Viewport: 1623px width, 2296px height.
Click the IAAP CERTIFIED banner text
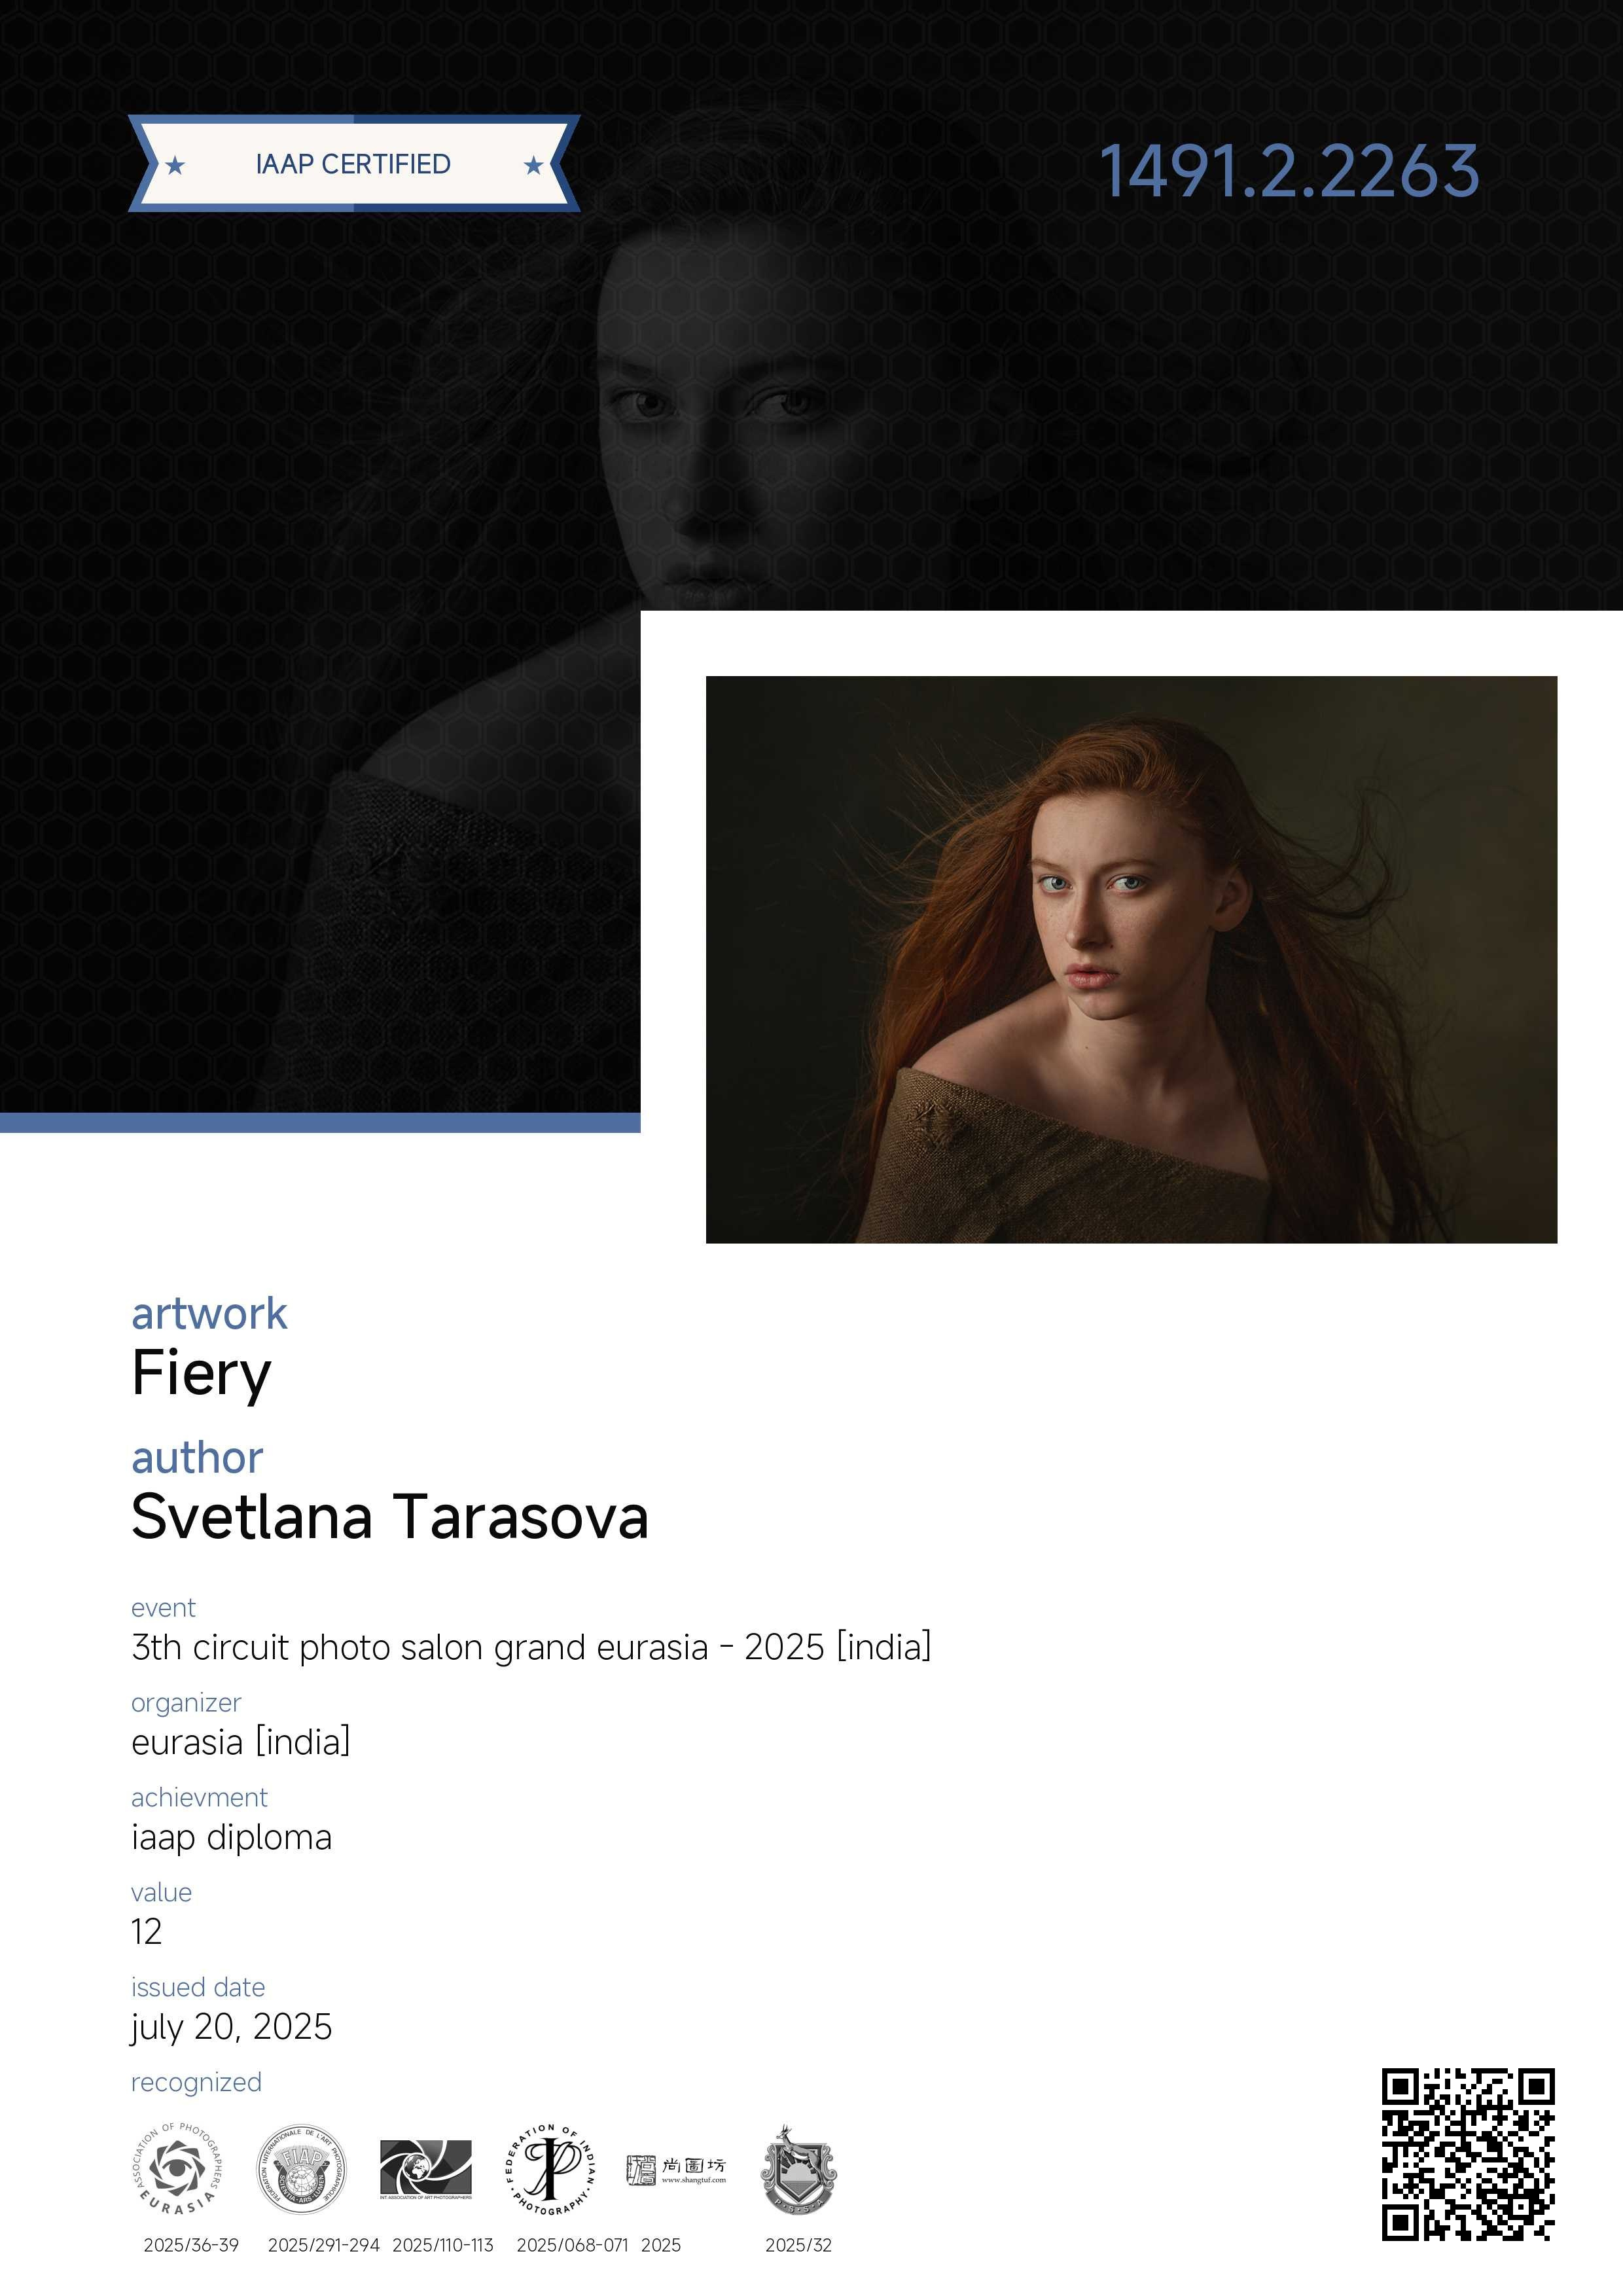click(x=353, y=164)
